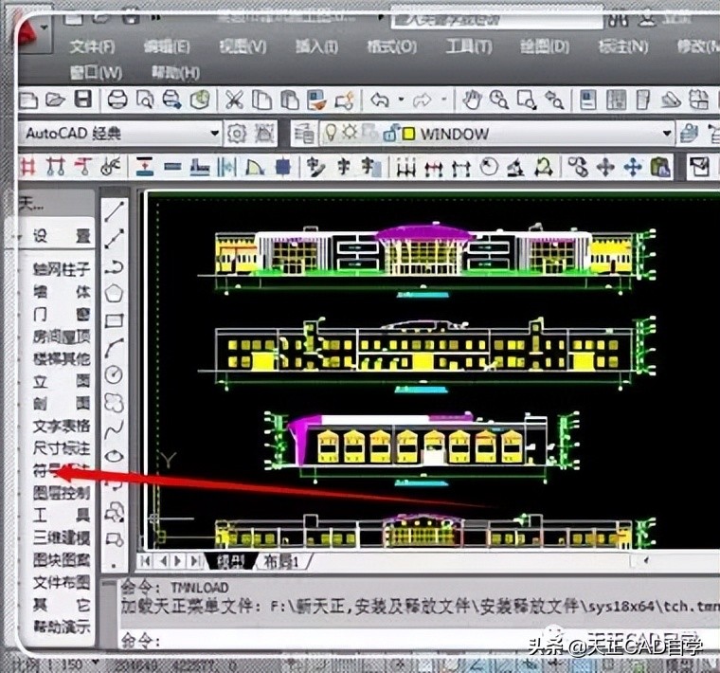Select the Line draw tool
Screen dimensions: 720x673
point(115,210)
